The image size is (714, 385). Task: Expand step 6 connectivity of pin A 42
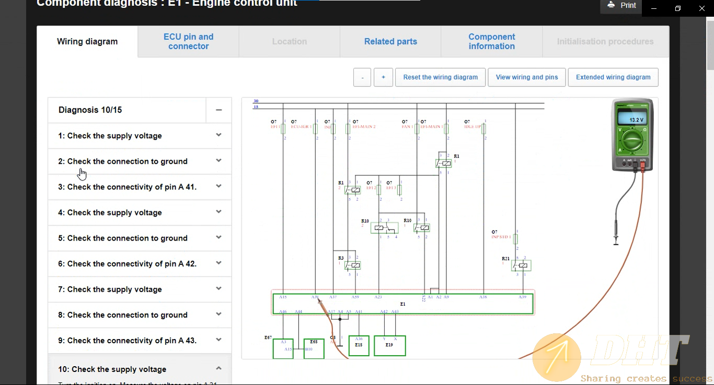click(140, 263)
